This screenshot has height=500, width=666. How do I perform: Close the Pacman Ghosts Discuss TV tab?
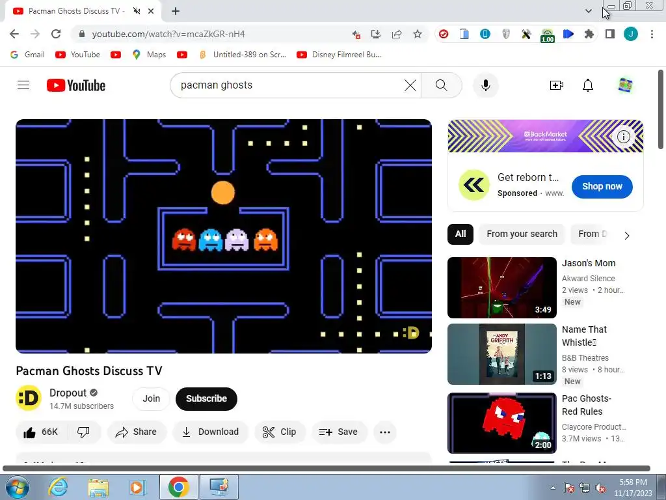[x=151, y=11]
